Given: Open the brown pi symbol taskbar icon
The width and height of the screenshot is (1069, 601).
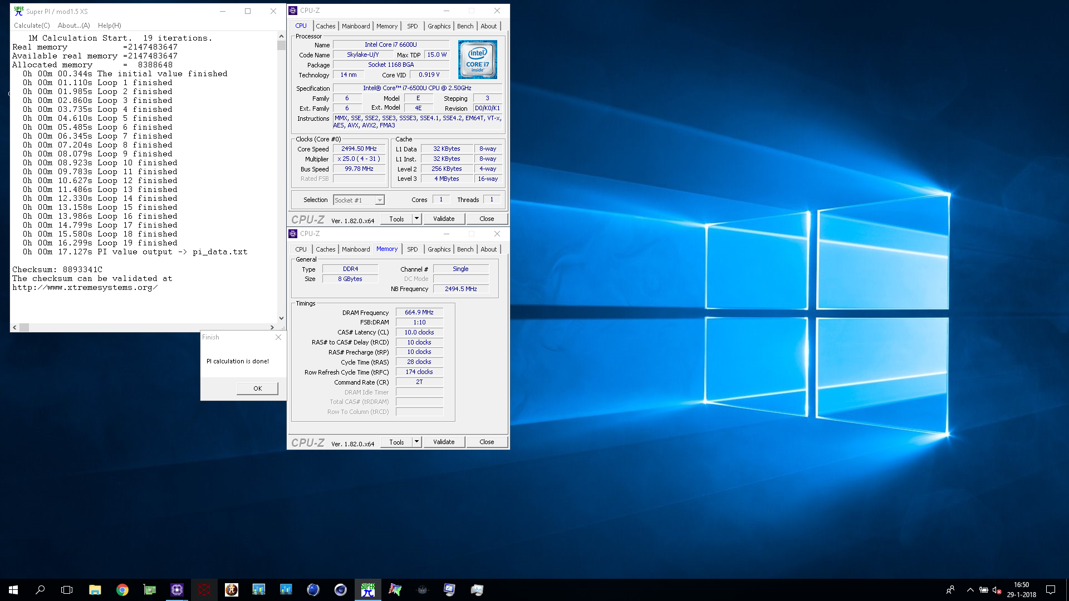Looking at the screenshot, I should (232, 590).
